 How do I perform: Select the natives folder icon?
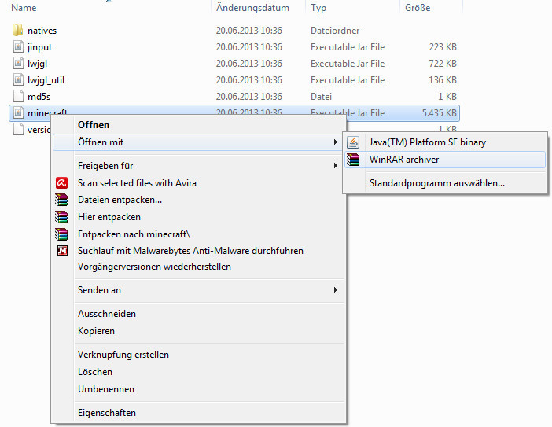pos(18,30)
